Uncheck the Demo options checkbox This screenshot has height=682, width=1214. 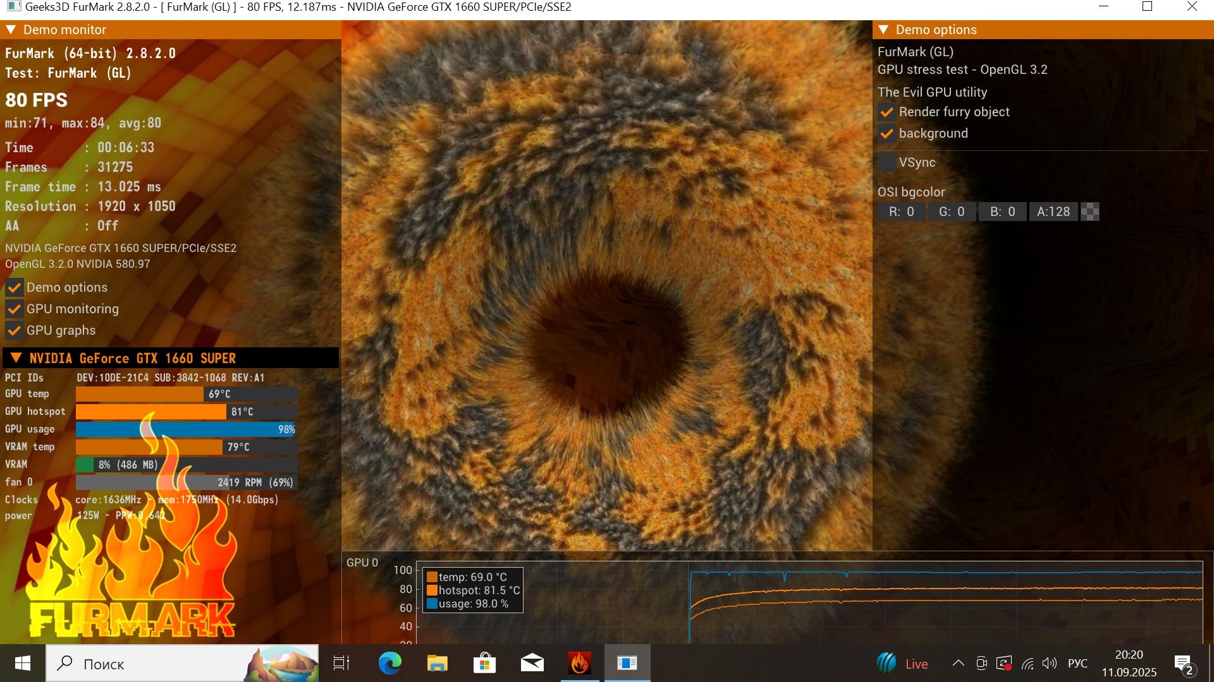pos(15,288)
